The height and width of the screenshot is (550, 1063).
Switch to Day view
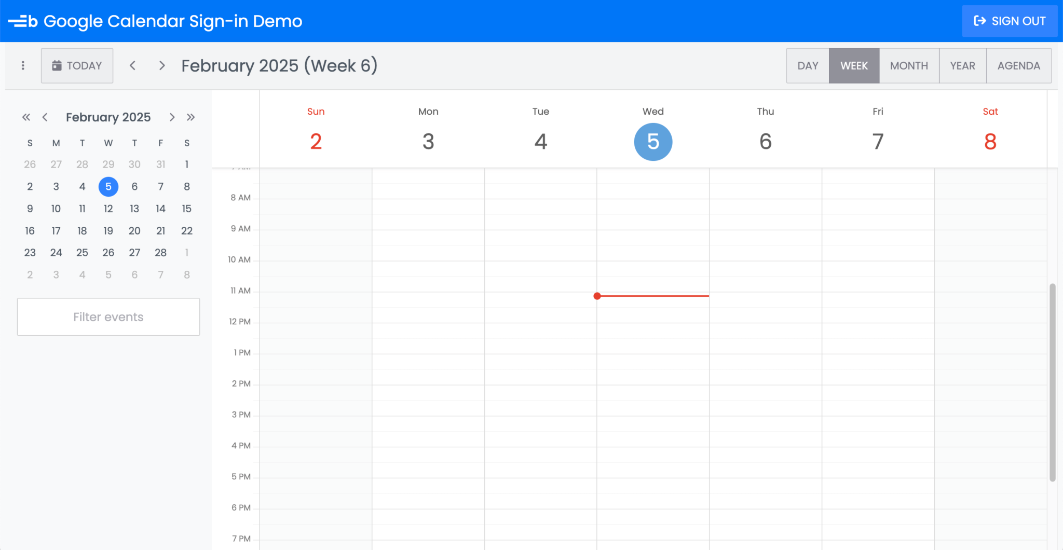(x=808, y=66)
